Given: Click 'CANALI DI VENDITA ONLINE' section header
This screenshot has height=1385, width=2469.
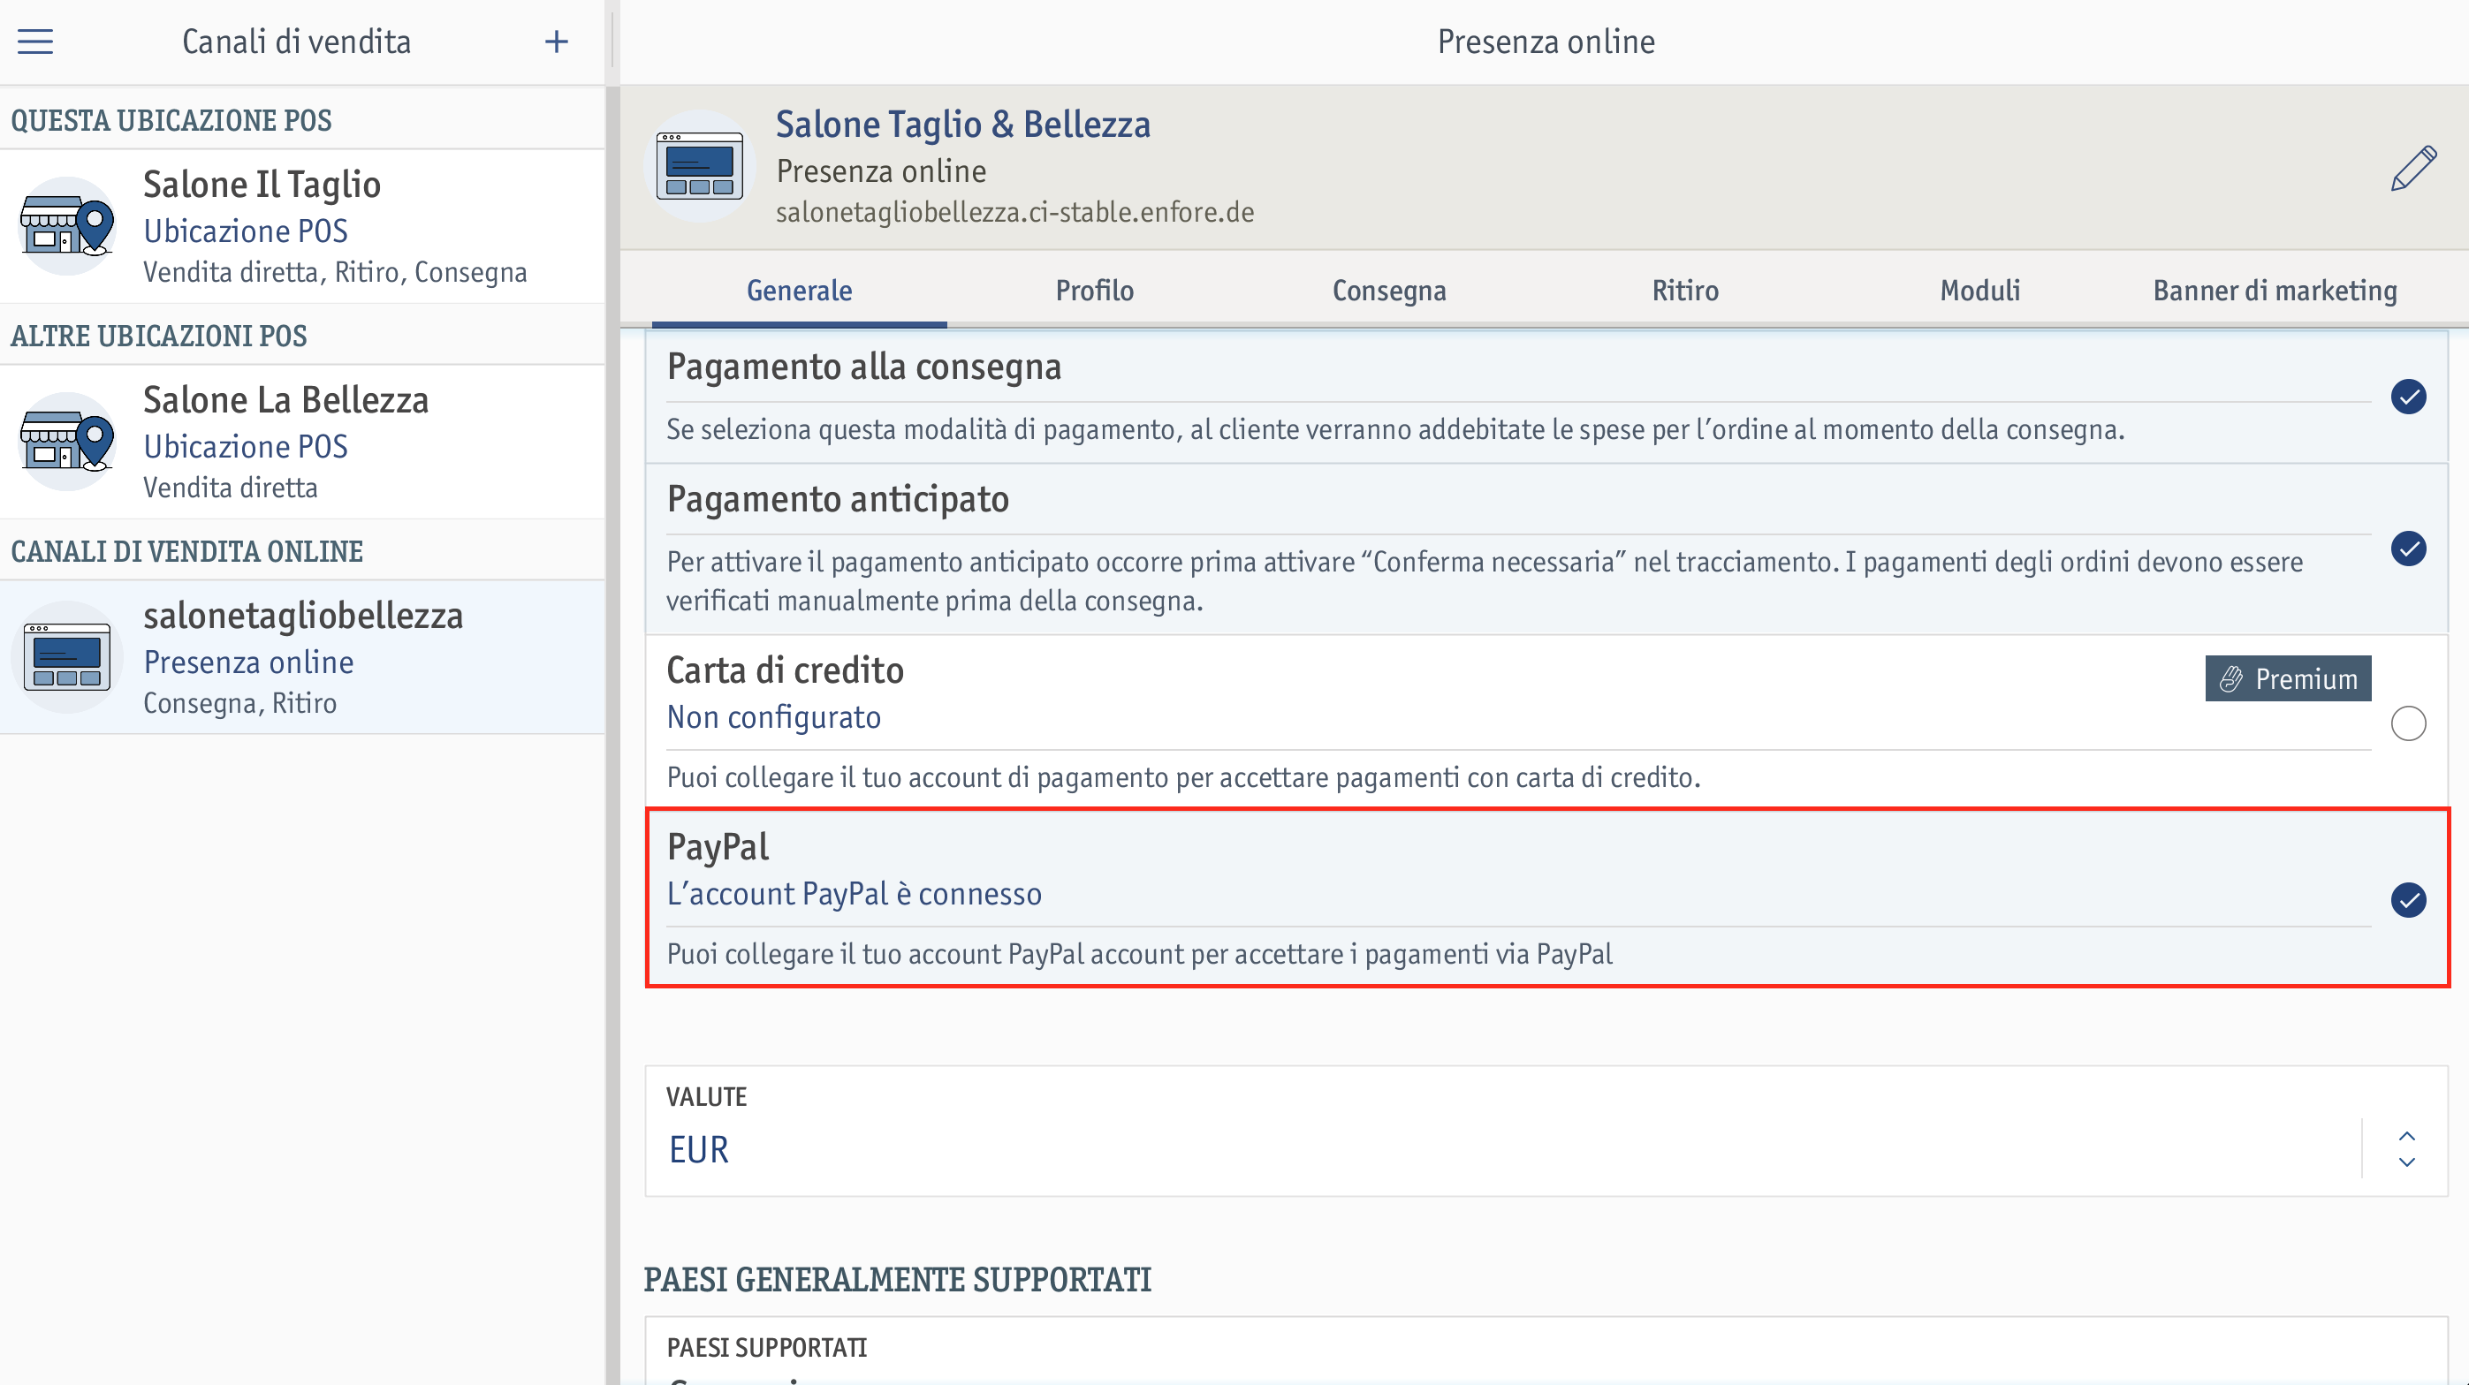Looking at the screenshot, I should [x=186, y=552].
